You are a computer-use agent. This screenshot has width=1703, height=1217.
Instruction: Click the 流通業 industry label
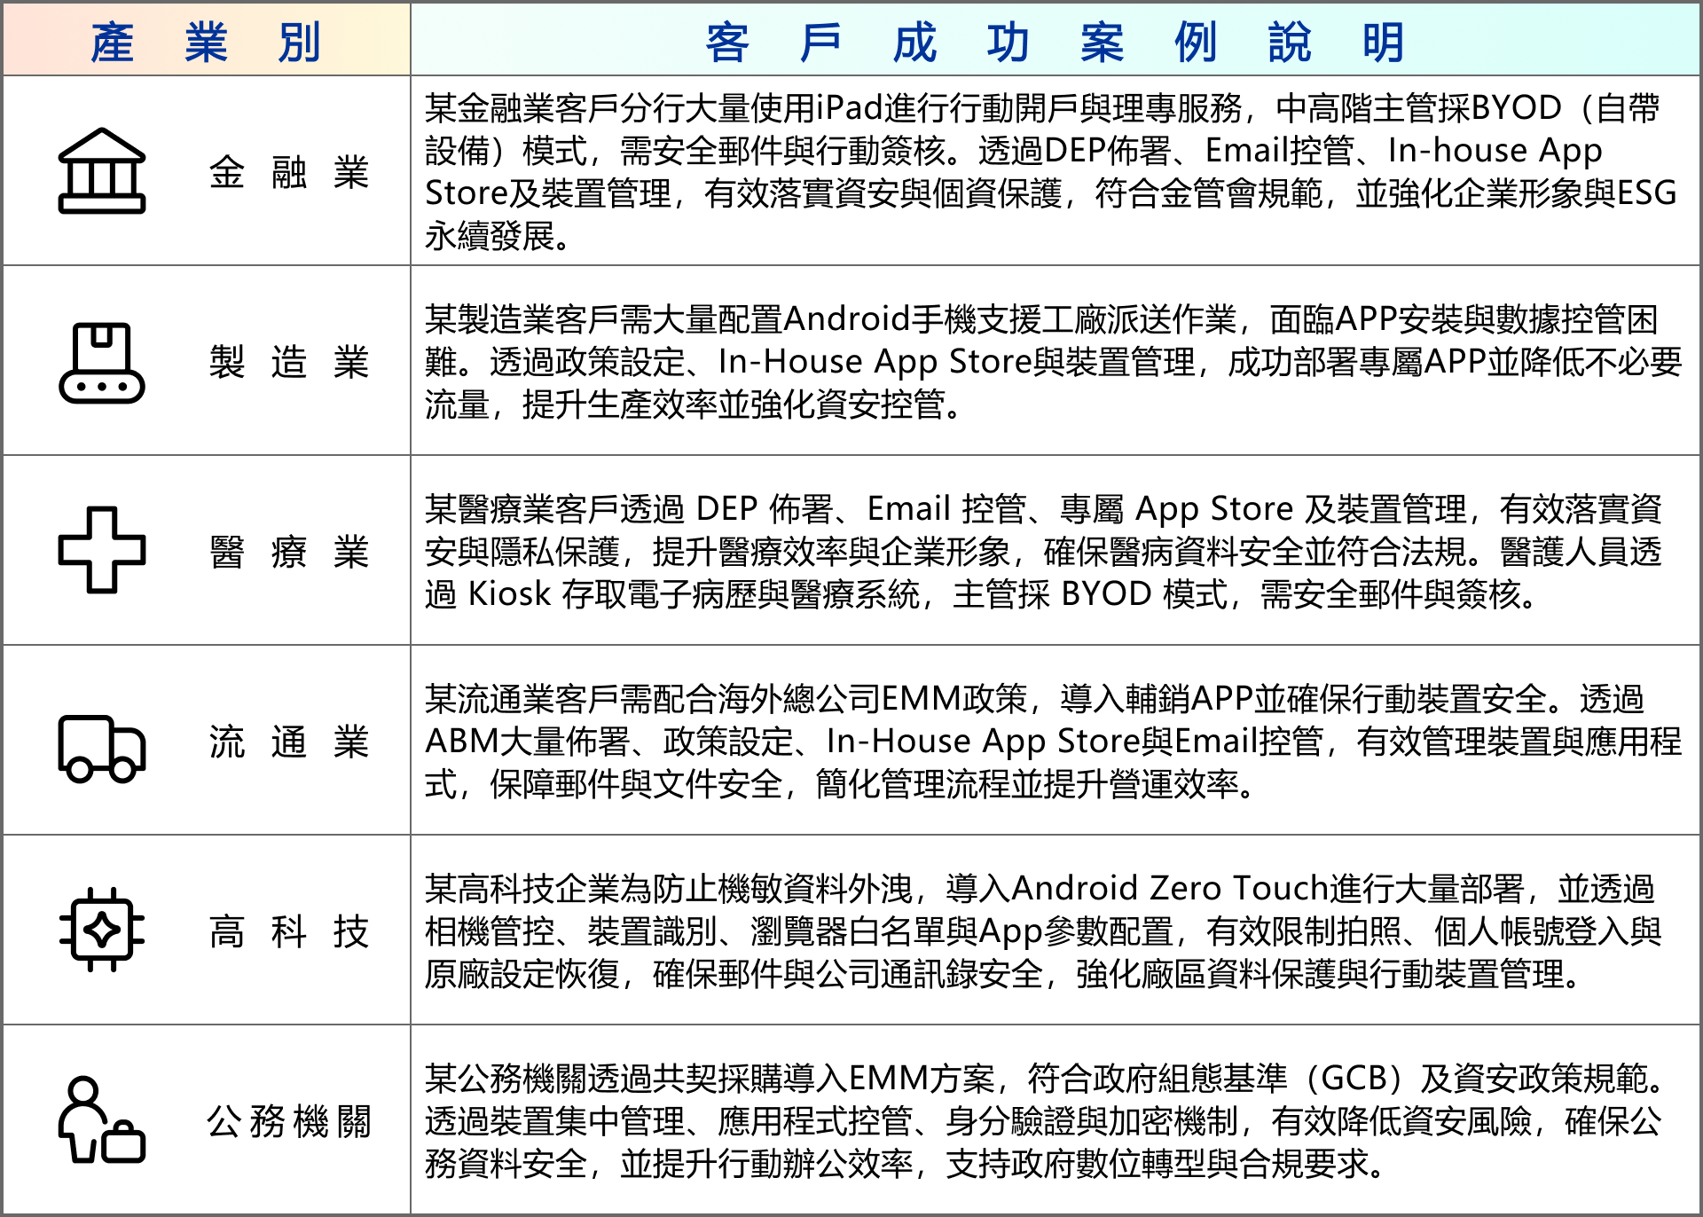(288, 742)
